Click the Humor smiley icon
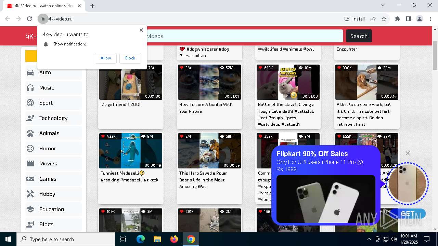Screen dimensions: 438x246 coord(30,149)
